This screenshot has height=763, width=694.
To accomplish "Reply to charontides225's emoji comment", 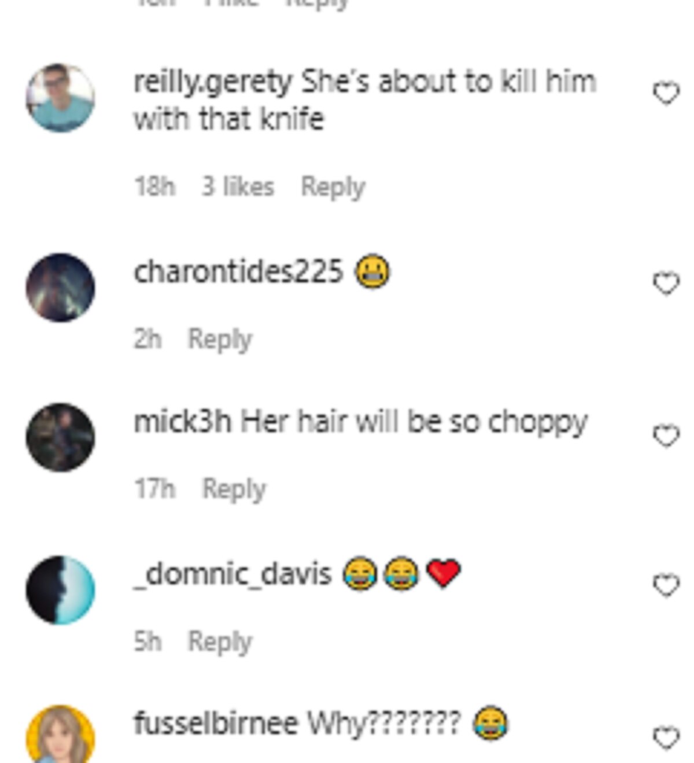I will [220, 340].
